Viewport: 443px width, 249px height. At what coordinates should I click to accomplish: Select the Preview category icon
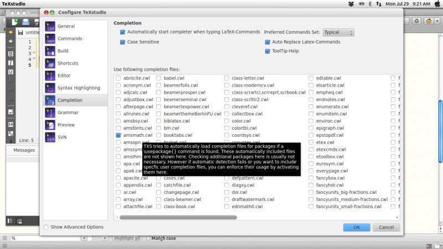pyautogui.click(x=50, y=125)
